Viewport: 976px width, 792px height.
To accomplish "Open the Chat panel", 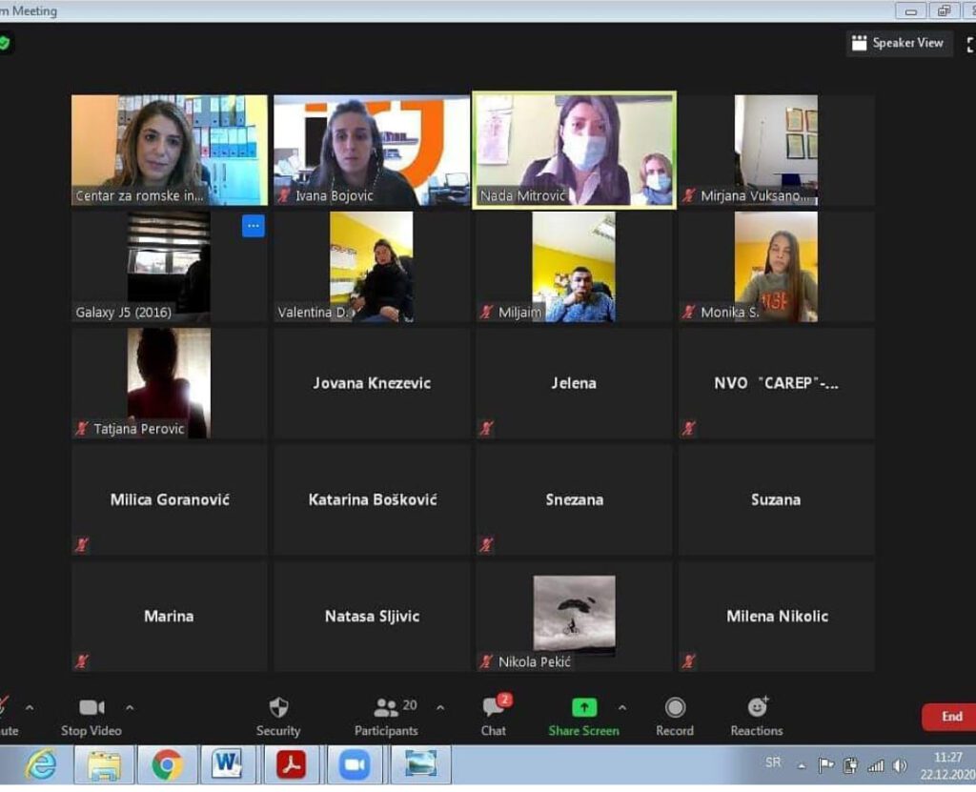I will [494, 708].
